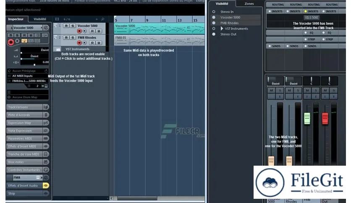Click the yellow musical note time base button
The image size is (351, 203).
(24, 41)
